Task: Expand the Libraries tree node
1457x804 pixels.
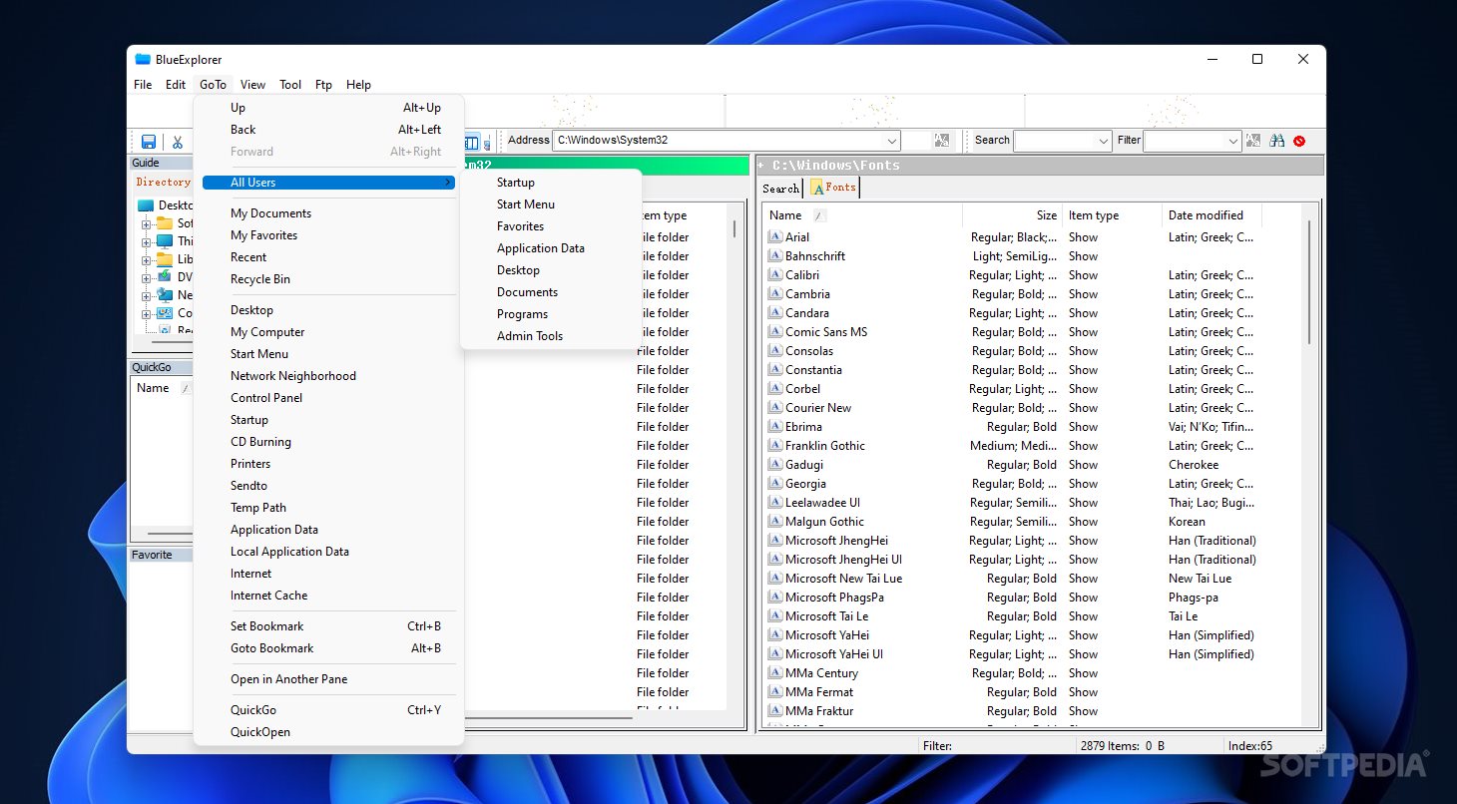Action: 146,259
